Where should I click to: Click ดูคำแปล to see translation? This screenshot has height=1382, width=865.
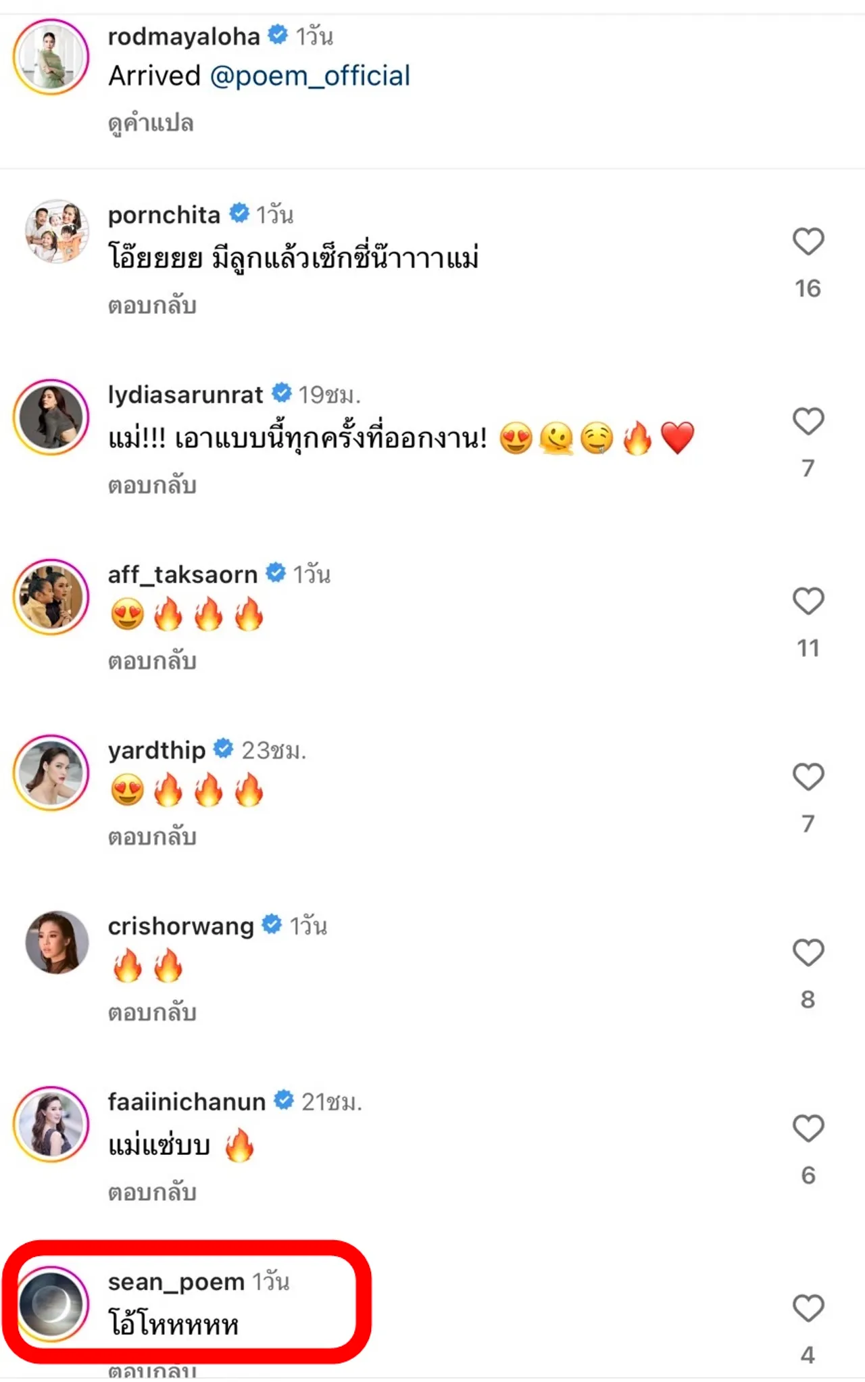click(151, 124)
